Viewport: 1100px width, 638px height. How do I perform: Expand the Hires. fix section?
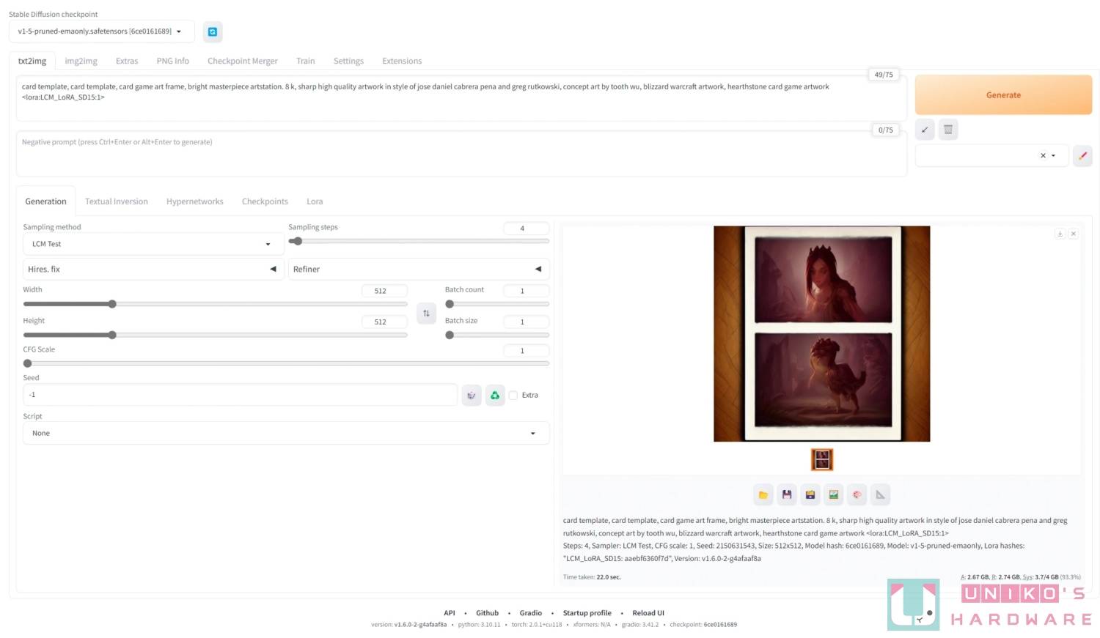tap(153, 270)
